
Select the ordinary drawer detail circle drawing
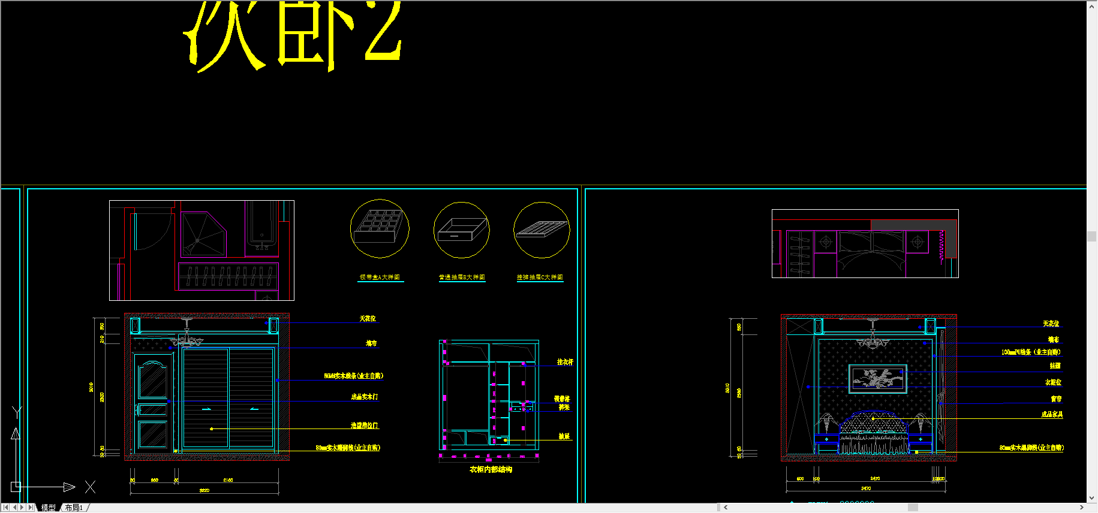(x=462, y=230)
